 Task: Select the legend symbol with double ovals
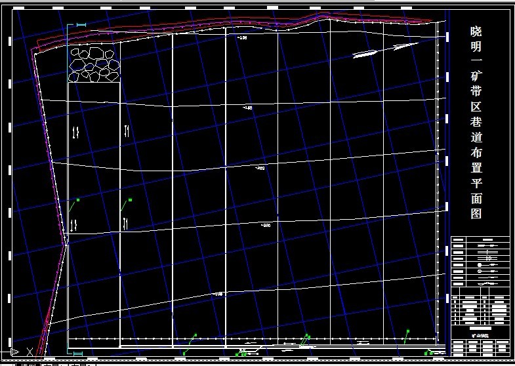487,258
